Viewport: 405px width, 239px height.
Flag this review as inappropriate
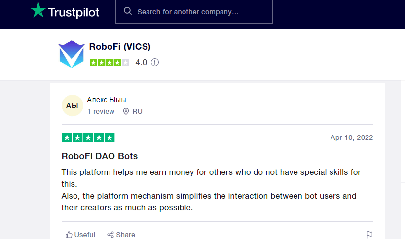coord(369,235)
